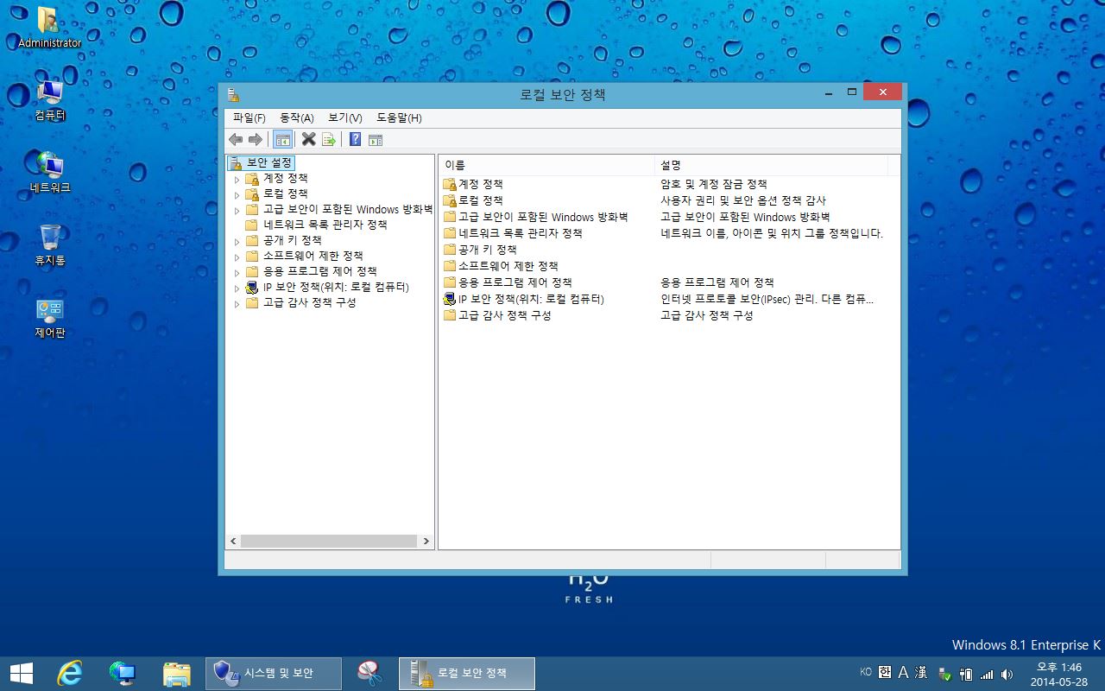Select the 휴지통 recycle bin icon
This screenshot has width=1105, height=691.
click(x=49, y=245)
